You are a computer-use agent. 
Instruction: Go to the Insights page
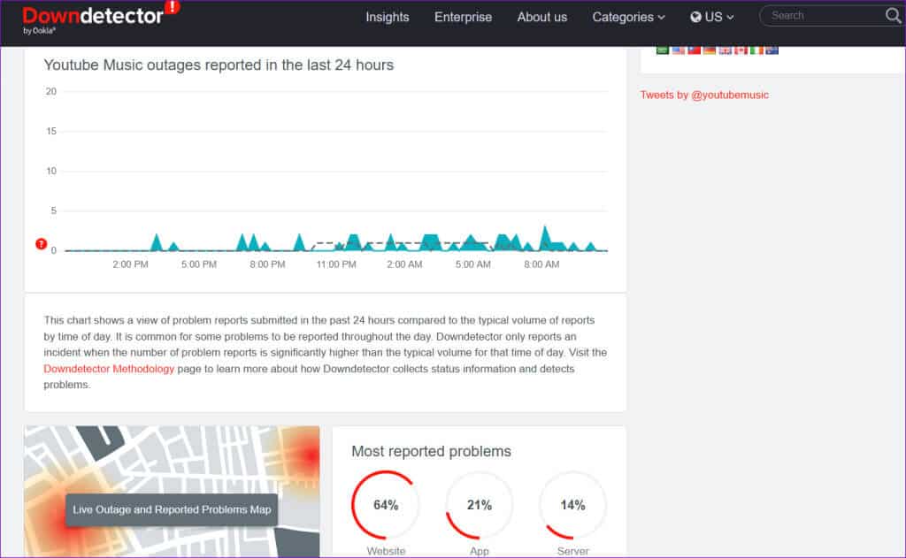[x=388, y=18]
